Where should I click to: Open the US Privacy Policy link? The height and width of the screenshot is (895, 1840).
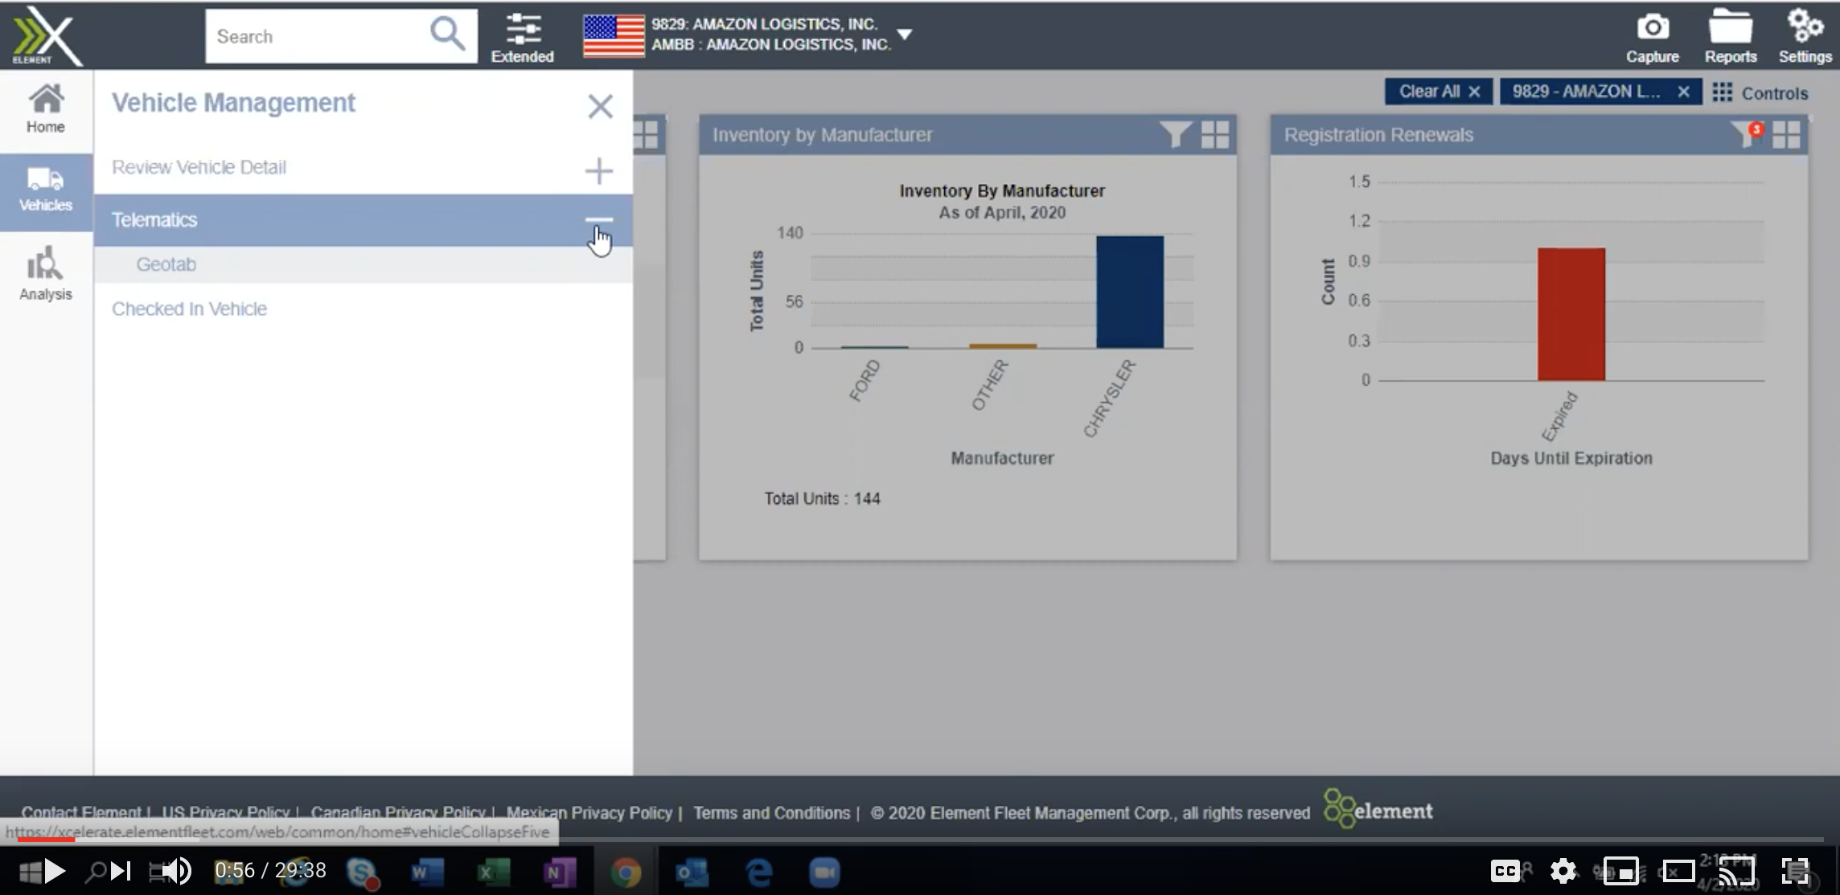point(227,811)
